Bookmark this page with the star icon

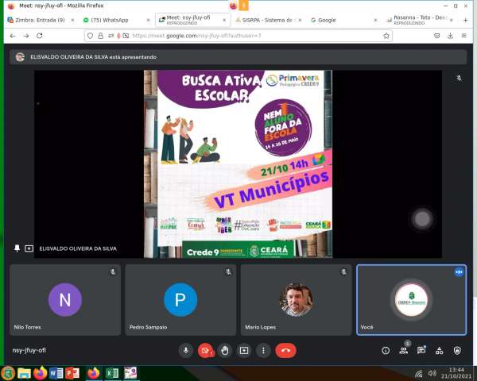click(386, 36)
